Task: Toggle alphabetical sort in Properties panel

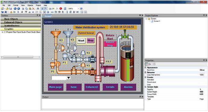Action: pyautogui.click(x=150, y=64)
